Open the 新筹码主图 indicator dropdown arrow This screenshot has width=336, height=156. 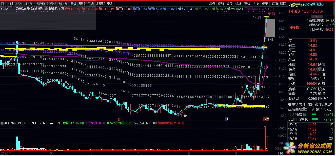tap(46, 9)
